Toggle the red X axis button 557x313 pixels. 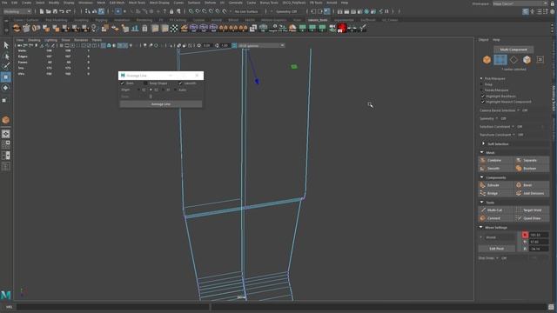[x=525, y=235]
